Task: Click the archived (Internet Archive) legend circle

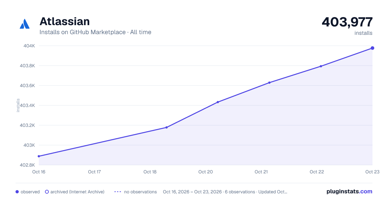Action: click(x=47, y=192)
